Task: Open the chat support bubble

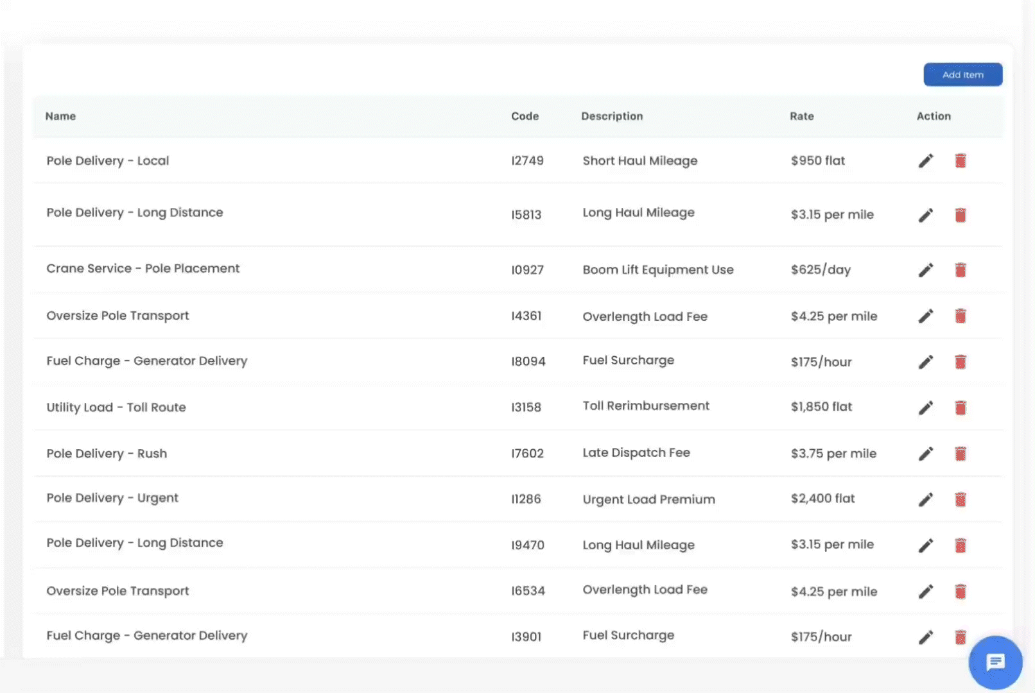Action: [x=995, y=662]
